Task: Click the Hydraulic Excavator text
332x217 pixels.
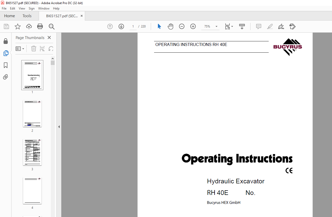Action: 236,181
